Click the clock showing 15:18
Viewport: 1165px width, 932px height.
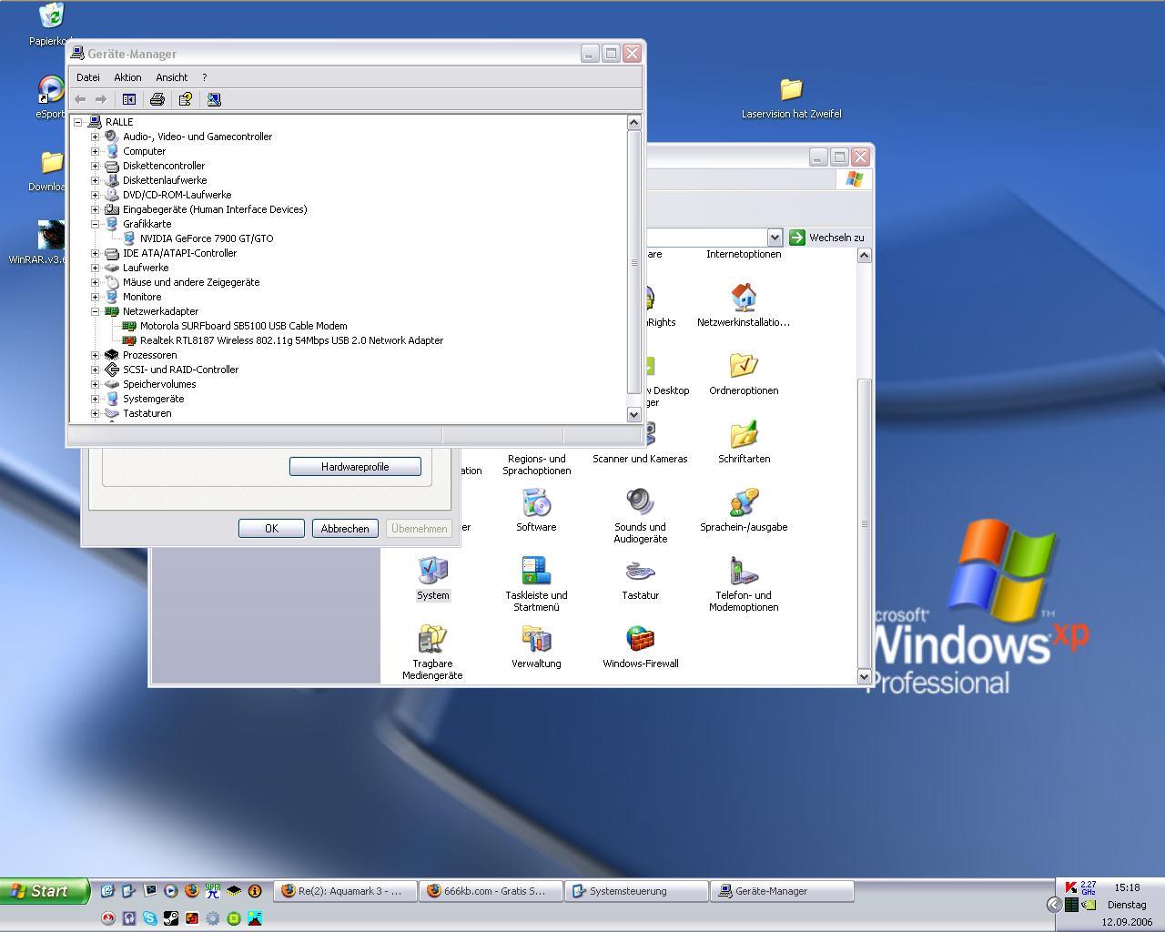pyautogui.click(x=1127, y=887)
